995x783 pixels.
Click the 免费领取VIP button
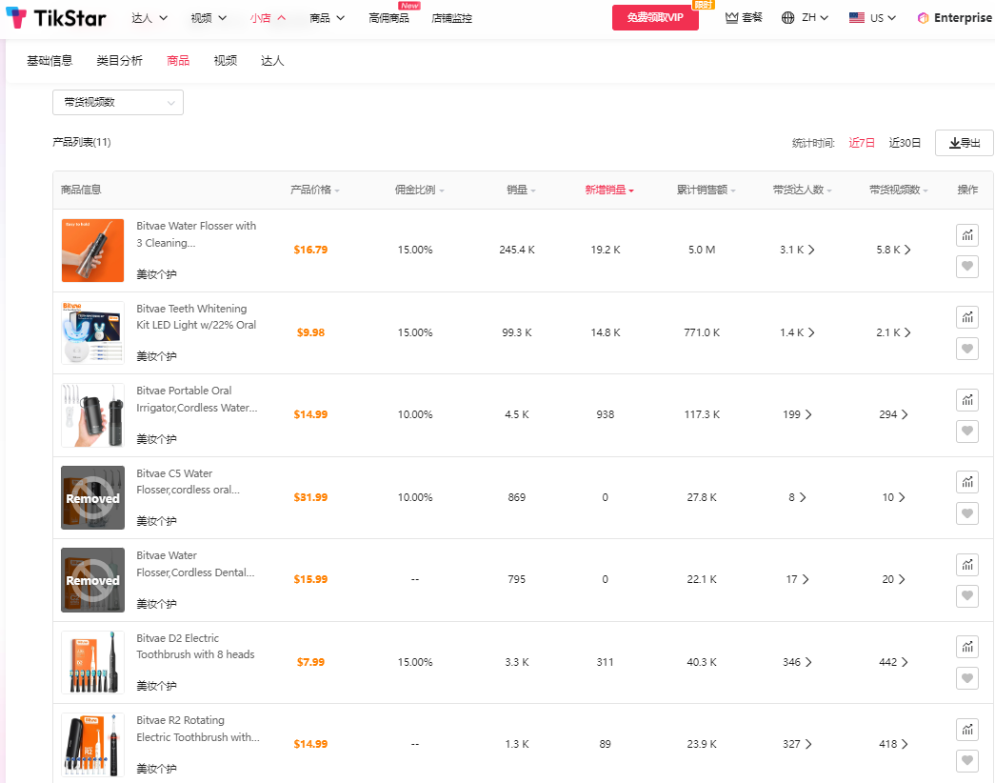click(655, 17)
